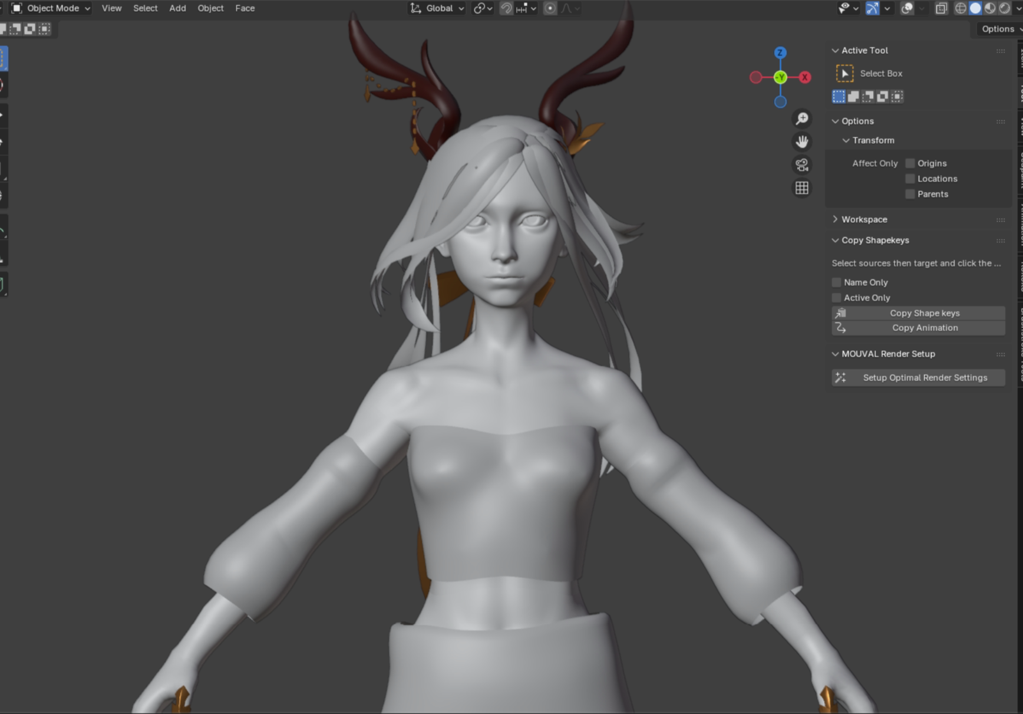Click the pan hand viewport icon

(x=802, y=142)
